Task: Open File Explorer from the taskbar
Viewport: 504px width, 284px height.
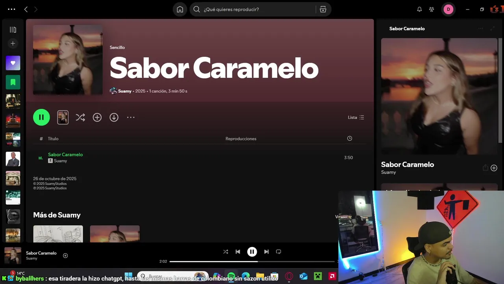Action: [x=260, y=276]
